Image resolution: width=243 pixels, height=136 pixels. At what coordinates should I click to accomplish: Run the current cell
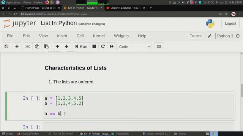click(x=81, y=46)
